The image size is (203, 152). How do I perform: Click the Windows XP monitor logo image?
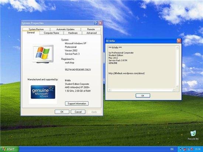pyautogui.click(x=43, y=54)
